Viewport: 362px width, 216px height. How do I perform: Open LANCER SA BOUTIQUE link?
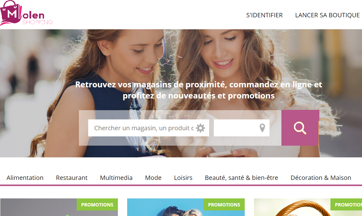(327, 15)
